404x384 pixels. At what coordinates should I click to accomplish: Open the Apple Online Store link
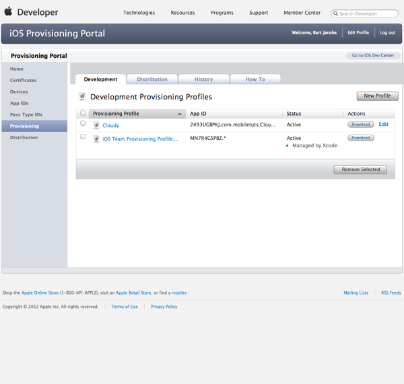40,293
